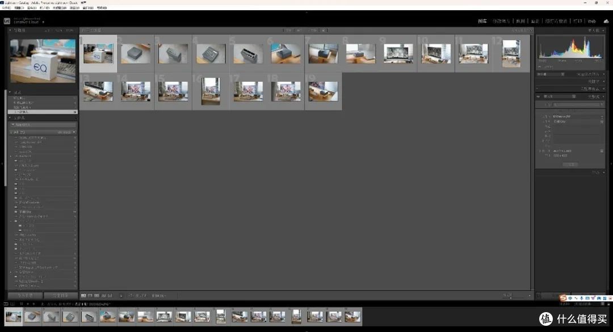This screenshot has height=332, width=613.
Task: Click the Lrc logo icon
Action: [x=7, y=21]
